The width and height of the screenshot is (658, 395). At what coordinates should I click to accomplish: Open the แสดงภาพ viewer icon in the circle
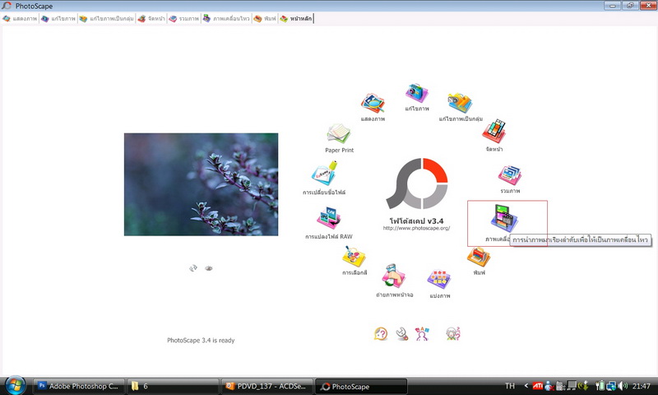coord(373,103)
